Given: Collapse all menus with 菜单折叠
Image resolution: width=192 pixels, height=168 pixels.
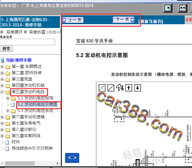Looking at the screenshot, I should coord(37,32).
